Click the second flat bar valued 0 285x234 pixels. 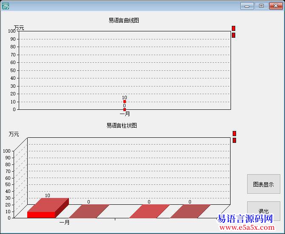point(89,211)
